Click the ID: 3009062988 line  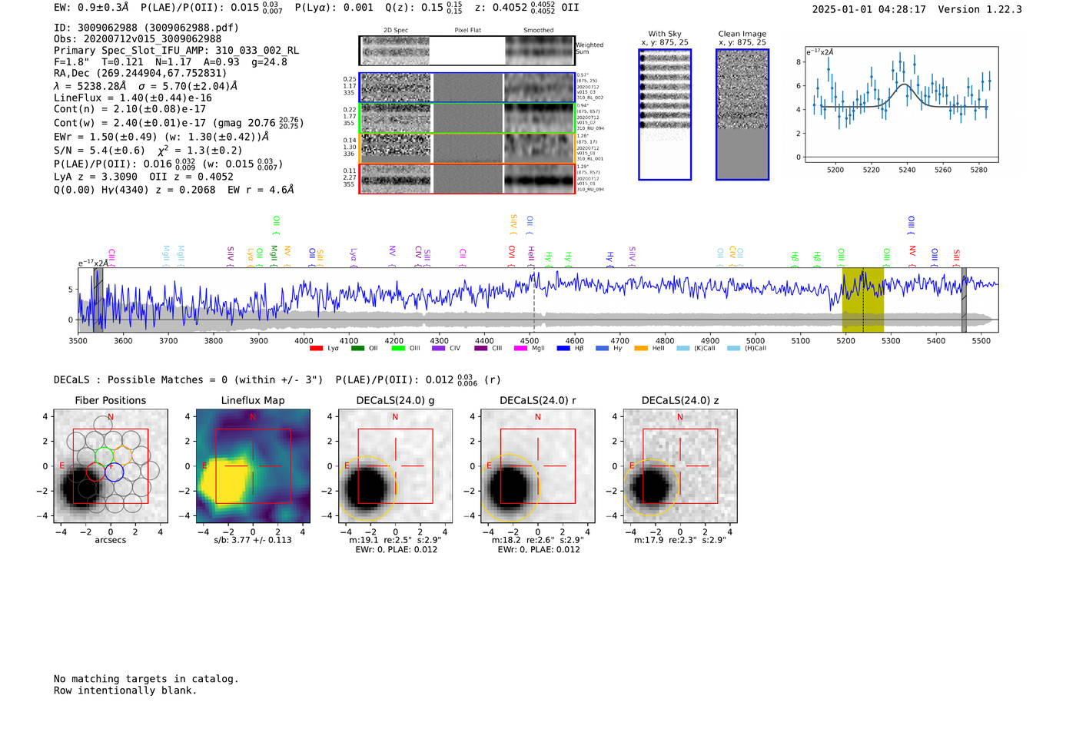point(146,28)
